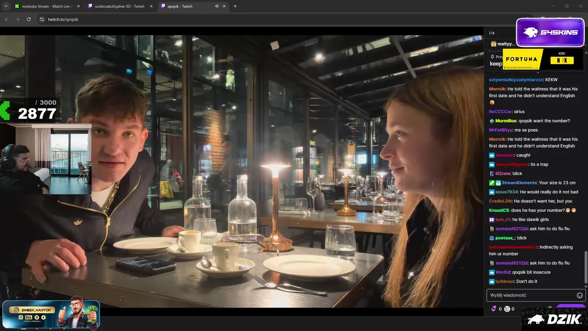Image resolution: width=588 pixels, height=331 pixels.
Task: Click the streamer webcam overlay
Action: point(45,159)
